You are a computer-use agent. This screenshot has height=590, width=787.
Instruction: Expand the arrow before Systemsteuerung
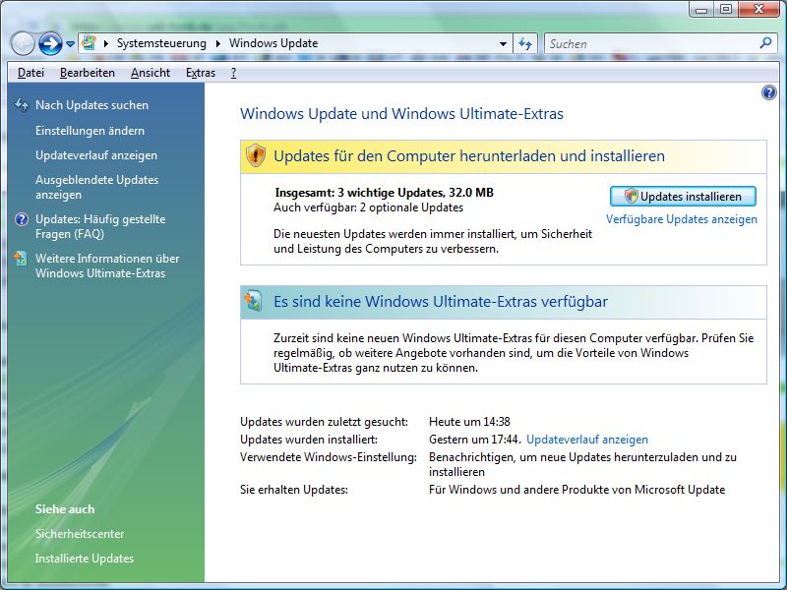(x=106, y=43)
